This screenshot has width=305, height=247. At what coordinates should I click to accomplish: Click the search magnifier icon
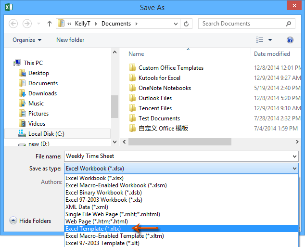(x=289, y=24)
